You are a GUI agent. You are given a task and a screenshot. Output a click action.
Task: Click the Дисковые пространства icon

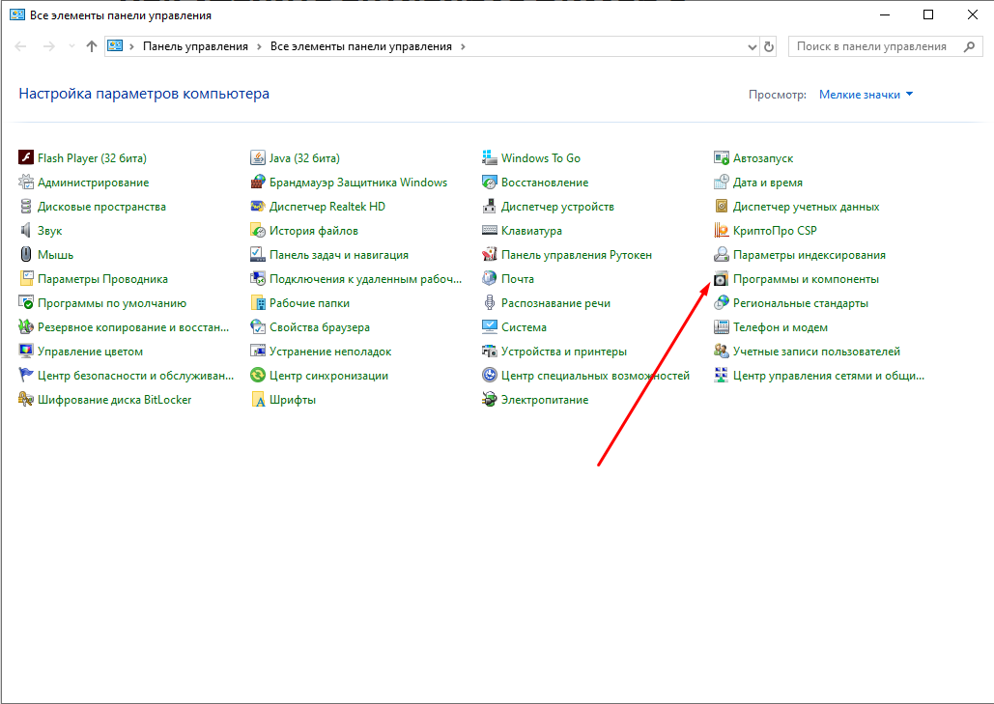(26, 206)
